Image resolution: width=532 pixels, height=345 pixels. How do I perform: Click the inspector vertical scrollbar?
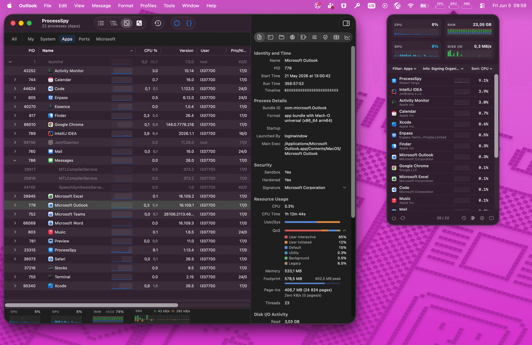pyautogui.click(x=353, y=132)
